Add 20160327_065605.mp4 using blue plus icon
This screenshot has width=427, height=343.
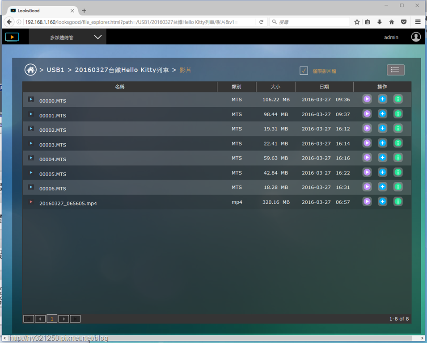click(383, 201)
